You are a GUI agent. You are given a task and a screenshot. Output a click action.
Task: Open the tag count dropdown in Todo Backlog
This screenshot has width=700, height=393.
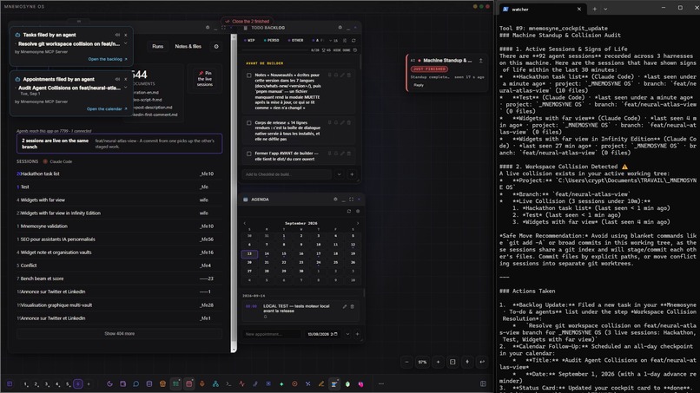(333, 40)
